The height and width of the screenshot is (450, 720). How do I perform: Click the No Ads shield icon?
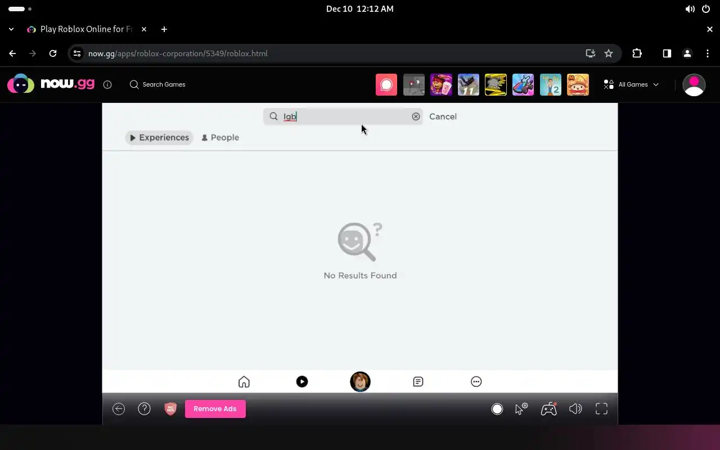pyautogui.click(x=170, y=409)
